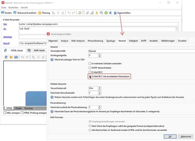Click the green circular icon in toolbar
The width and height of the screenshot is (195, 141).
(x=106, y=13)
